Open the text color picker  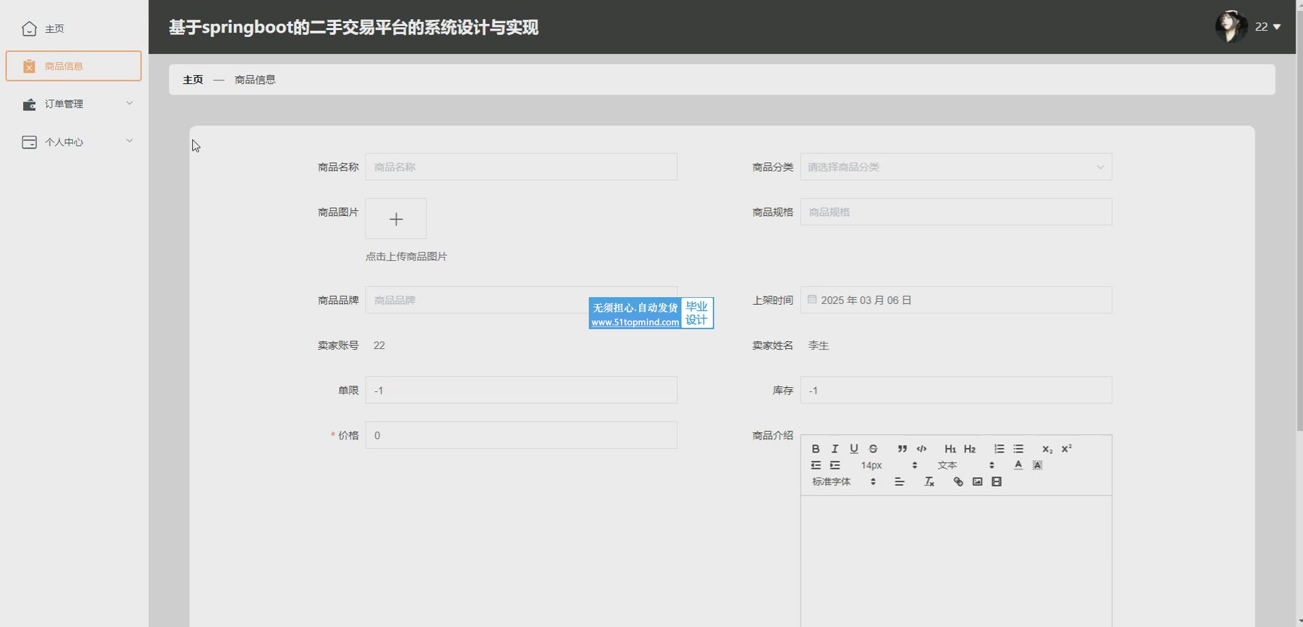pos(1017,465)
